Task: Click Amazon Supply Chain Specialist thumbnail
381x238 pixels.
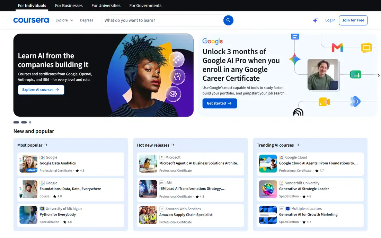Action: pyautogui.click(x=148, y=215)
